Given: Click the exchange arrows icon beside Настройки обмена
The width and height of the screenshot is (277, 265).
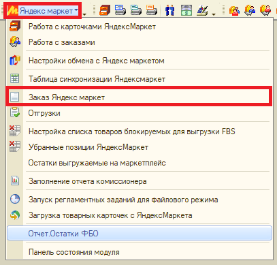Looking at the screenshot, I should pos(15,60).
